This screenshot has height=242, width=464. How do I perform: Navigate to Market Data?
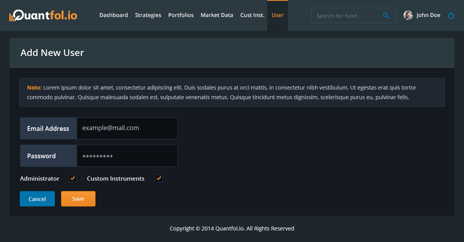[x=217, y=15]
